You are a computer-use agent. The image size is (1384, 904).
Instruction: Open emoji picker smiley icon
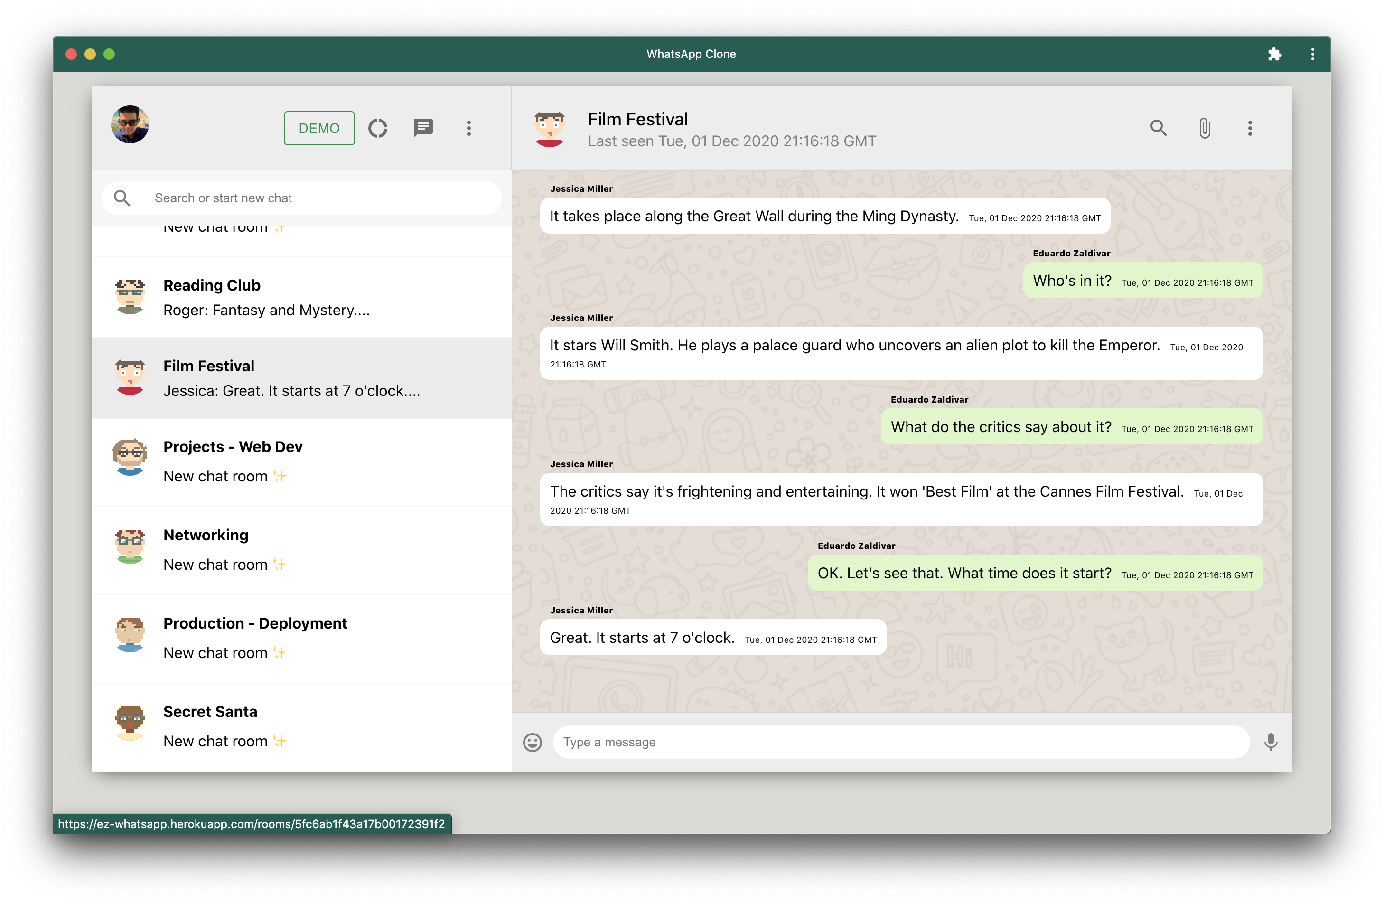(532, 742)
